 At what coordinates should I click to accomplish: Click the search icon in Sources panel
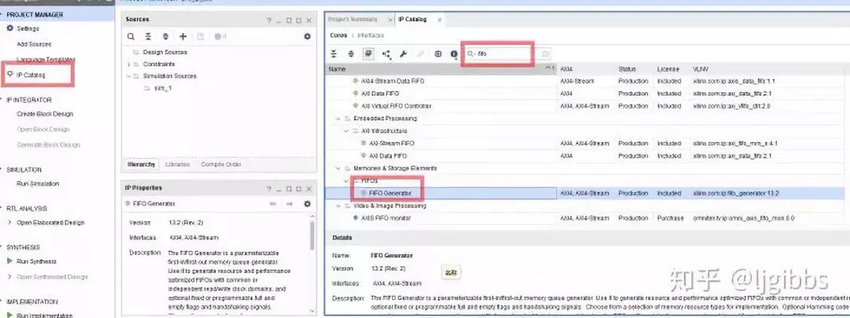coord(131,36)
